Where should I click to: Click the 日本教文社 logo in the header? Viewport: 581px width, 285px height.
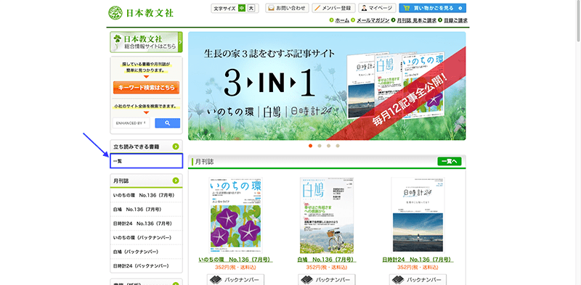pyautogui.click(x=141, y=12)
